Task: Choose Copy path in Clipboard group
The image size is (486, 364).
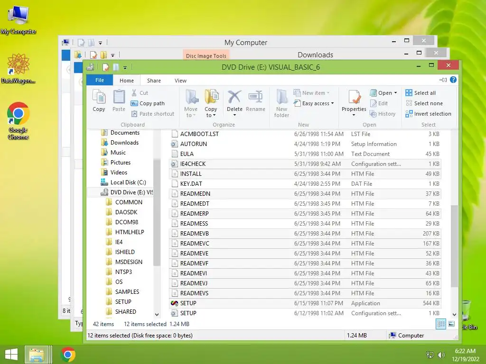Action: click(x=148, y=103)
